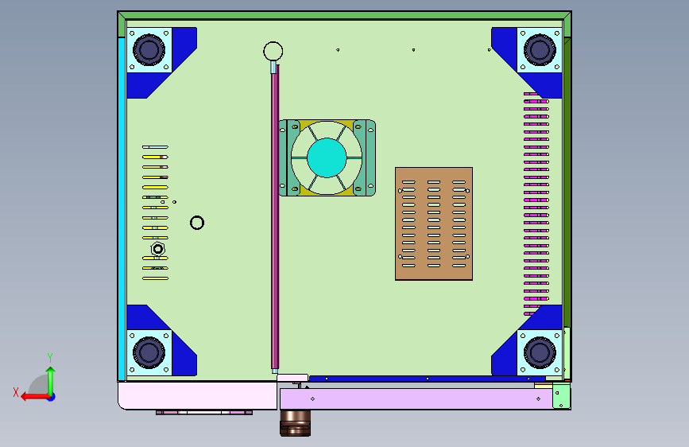Select the bottom-left rubber foot

pos(149,352)
